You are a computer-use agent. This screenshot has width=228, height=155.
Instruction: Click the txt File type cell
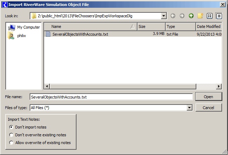172,34
